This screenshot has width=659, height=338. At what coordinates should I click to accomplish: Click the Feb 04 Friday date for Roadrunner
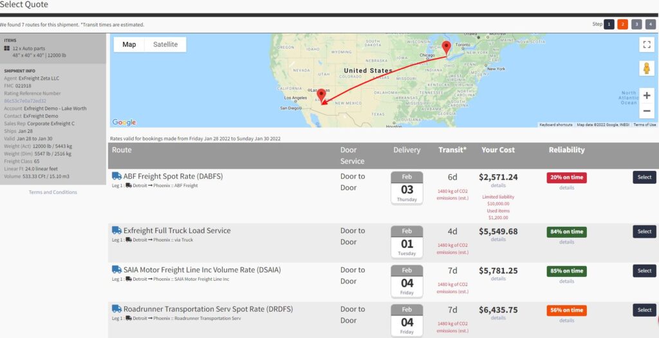click(407, 321)
